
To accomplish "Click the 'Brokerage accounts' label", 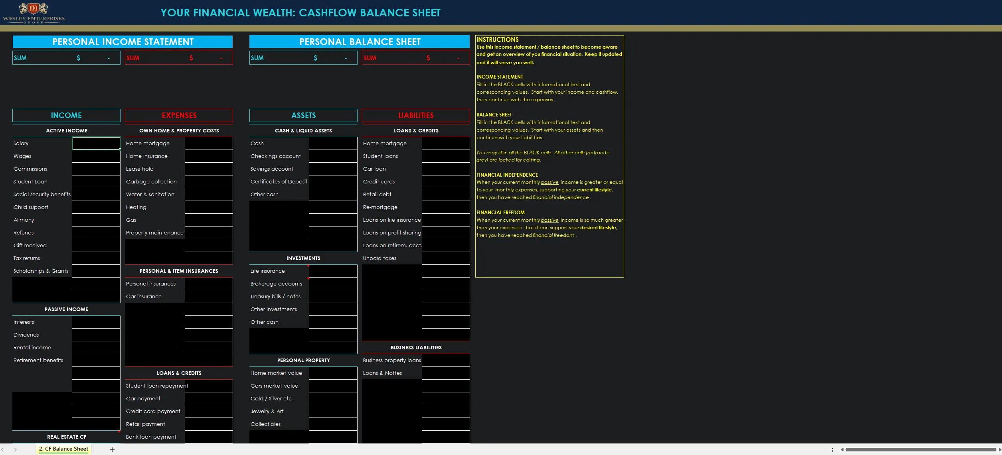I will [x=276, y=284].
